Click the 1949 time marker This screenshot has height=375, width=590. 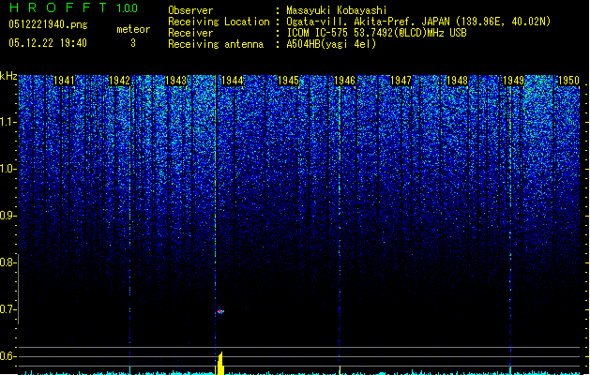tap(514, 81)
